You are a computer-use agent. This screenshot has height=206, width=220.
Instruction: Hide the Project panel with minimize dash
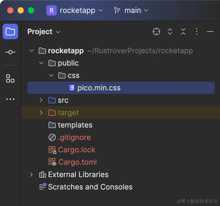point(210,32)
